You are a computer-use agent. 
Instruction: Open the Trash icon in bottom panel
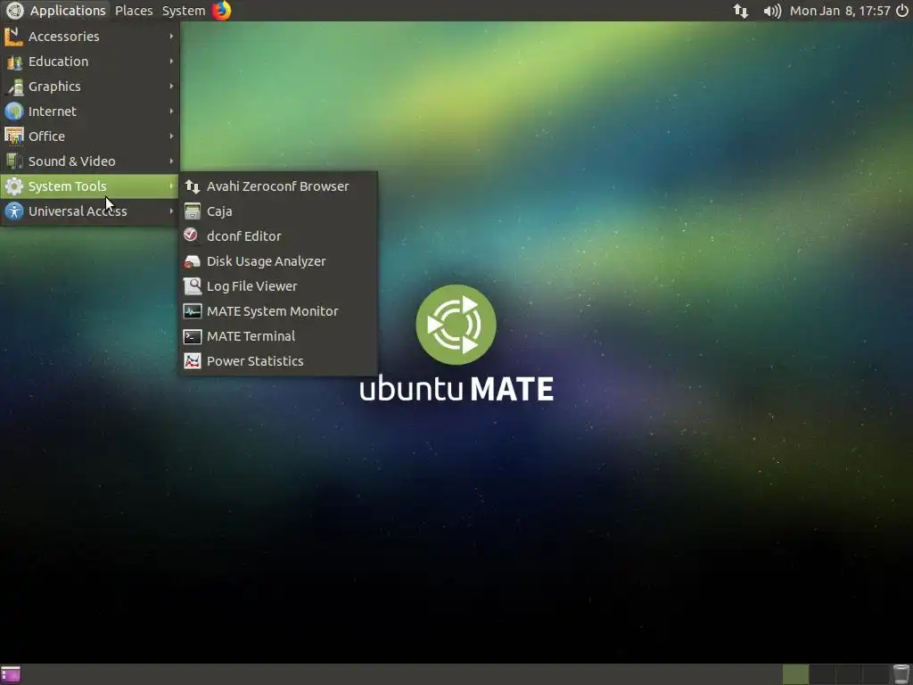pyautogui.click(x=901, y=674)
